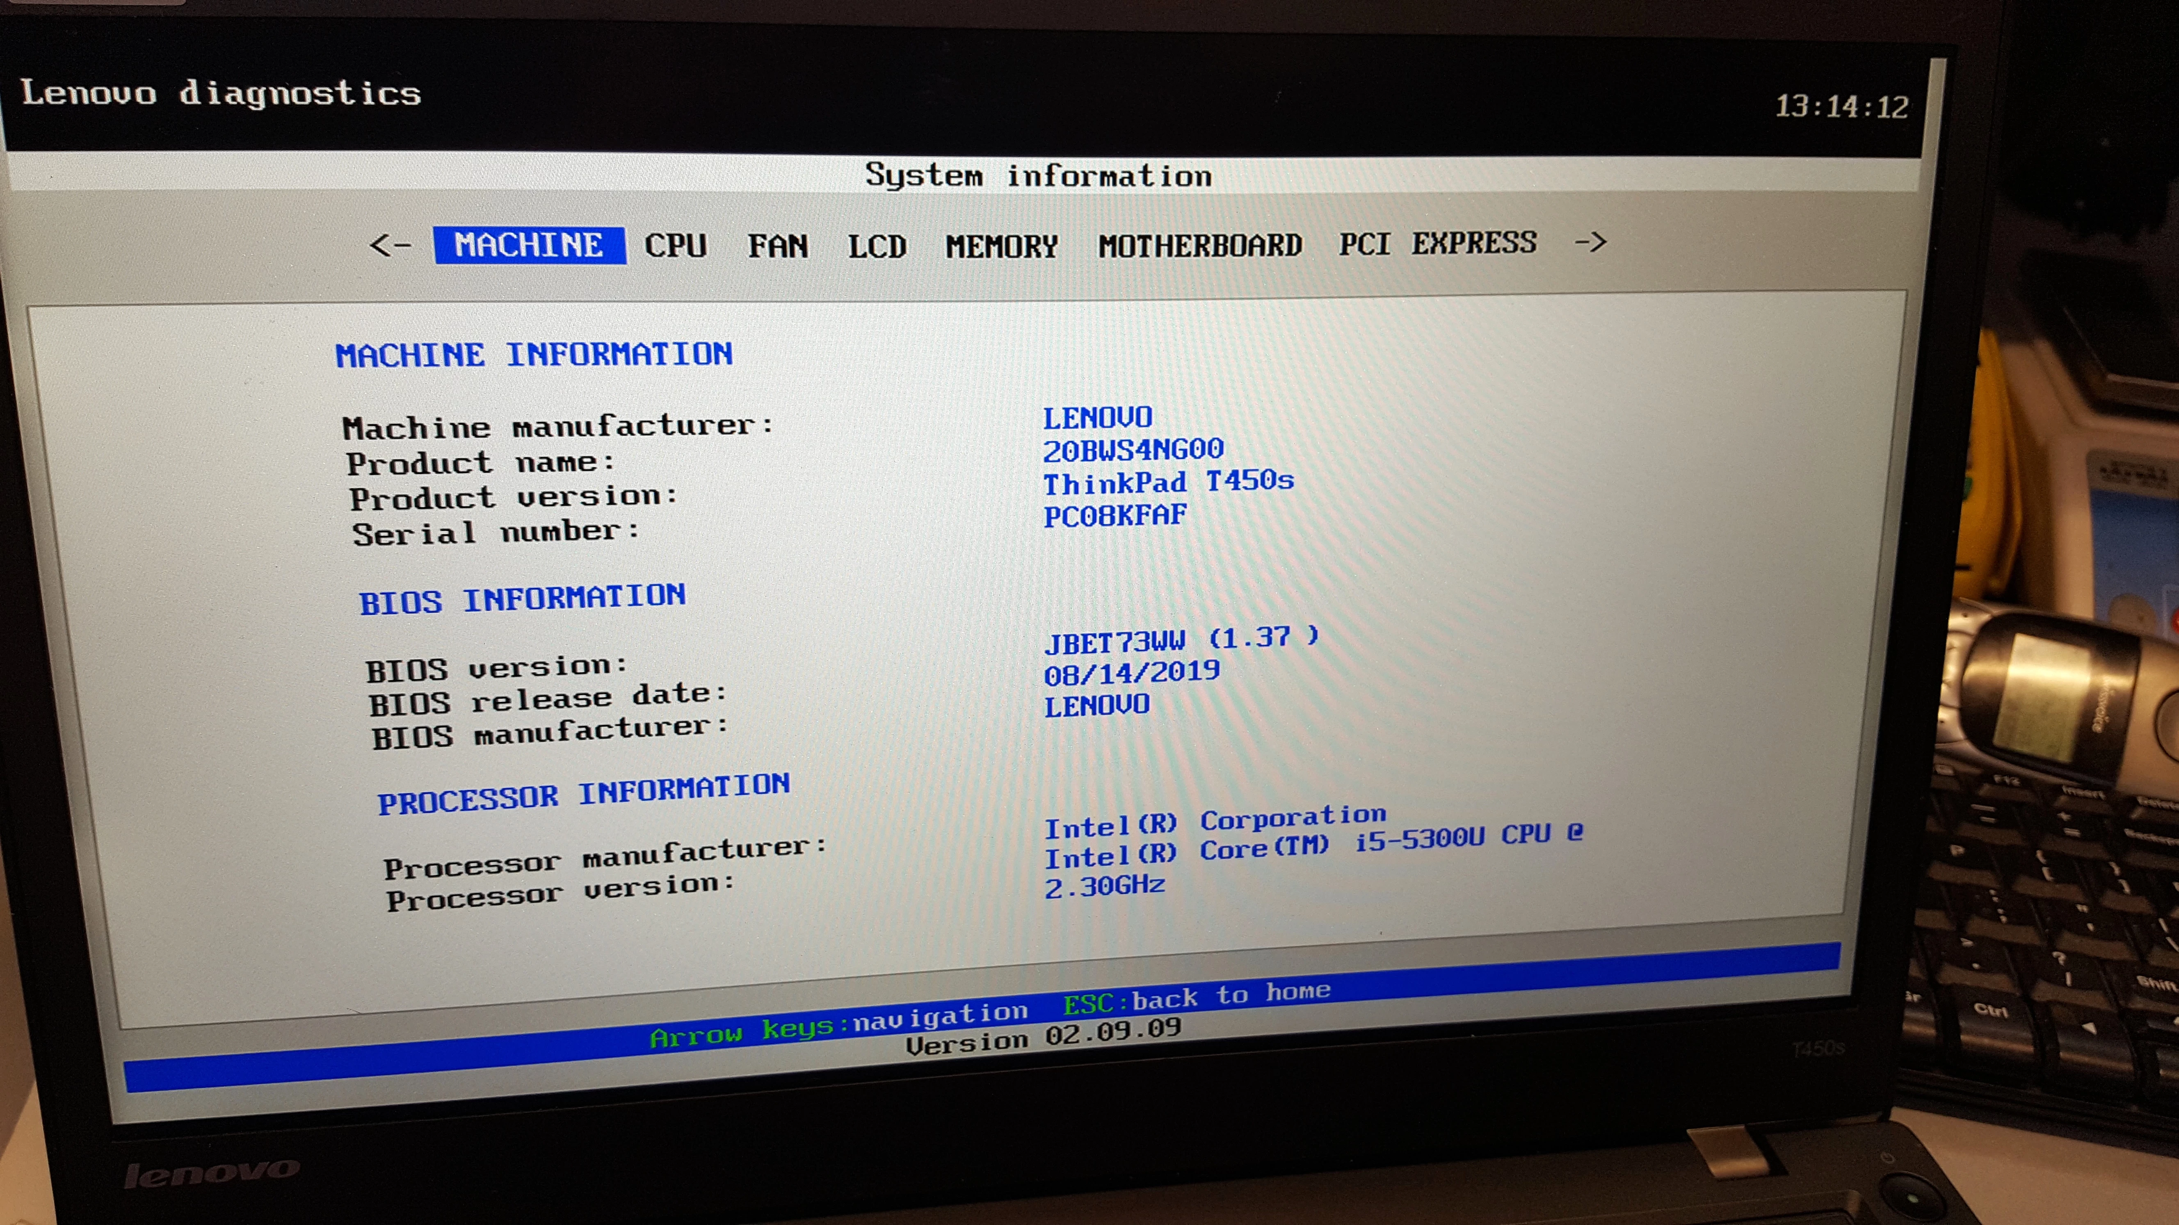Click the left arrow before MACHINE
The height and width of the screenshot is (1225, 2179).
click(x=391, y=245)
